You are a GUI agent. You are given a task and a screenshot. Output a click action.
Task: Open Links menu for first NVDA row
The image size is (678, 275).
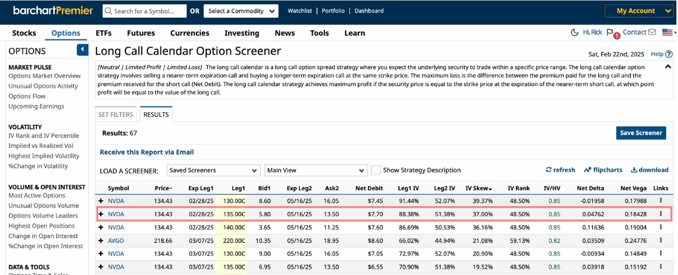click(661, 201)
